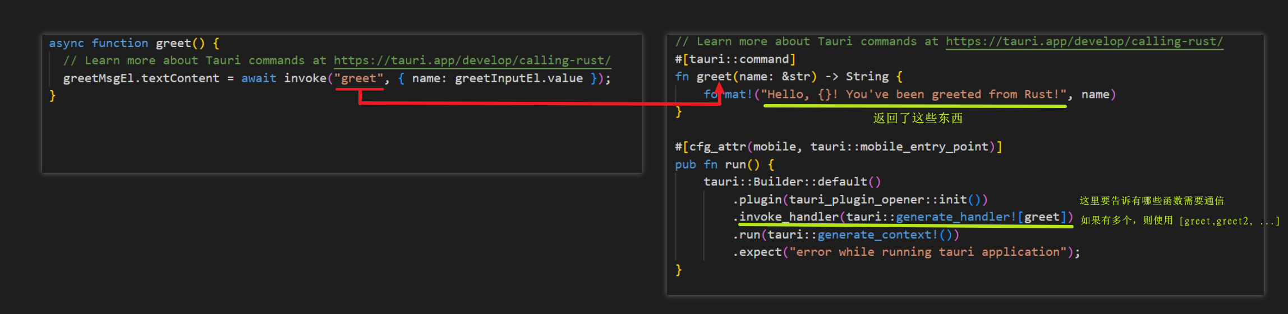Click the red arrowhead pointing at fn greet

720,89
